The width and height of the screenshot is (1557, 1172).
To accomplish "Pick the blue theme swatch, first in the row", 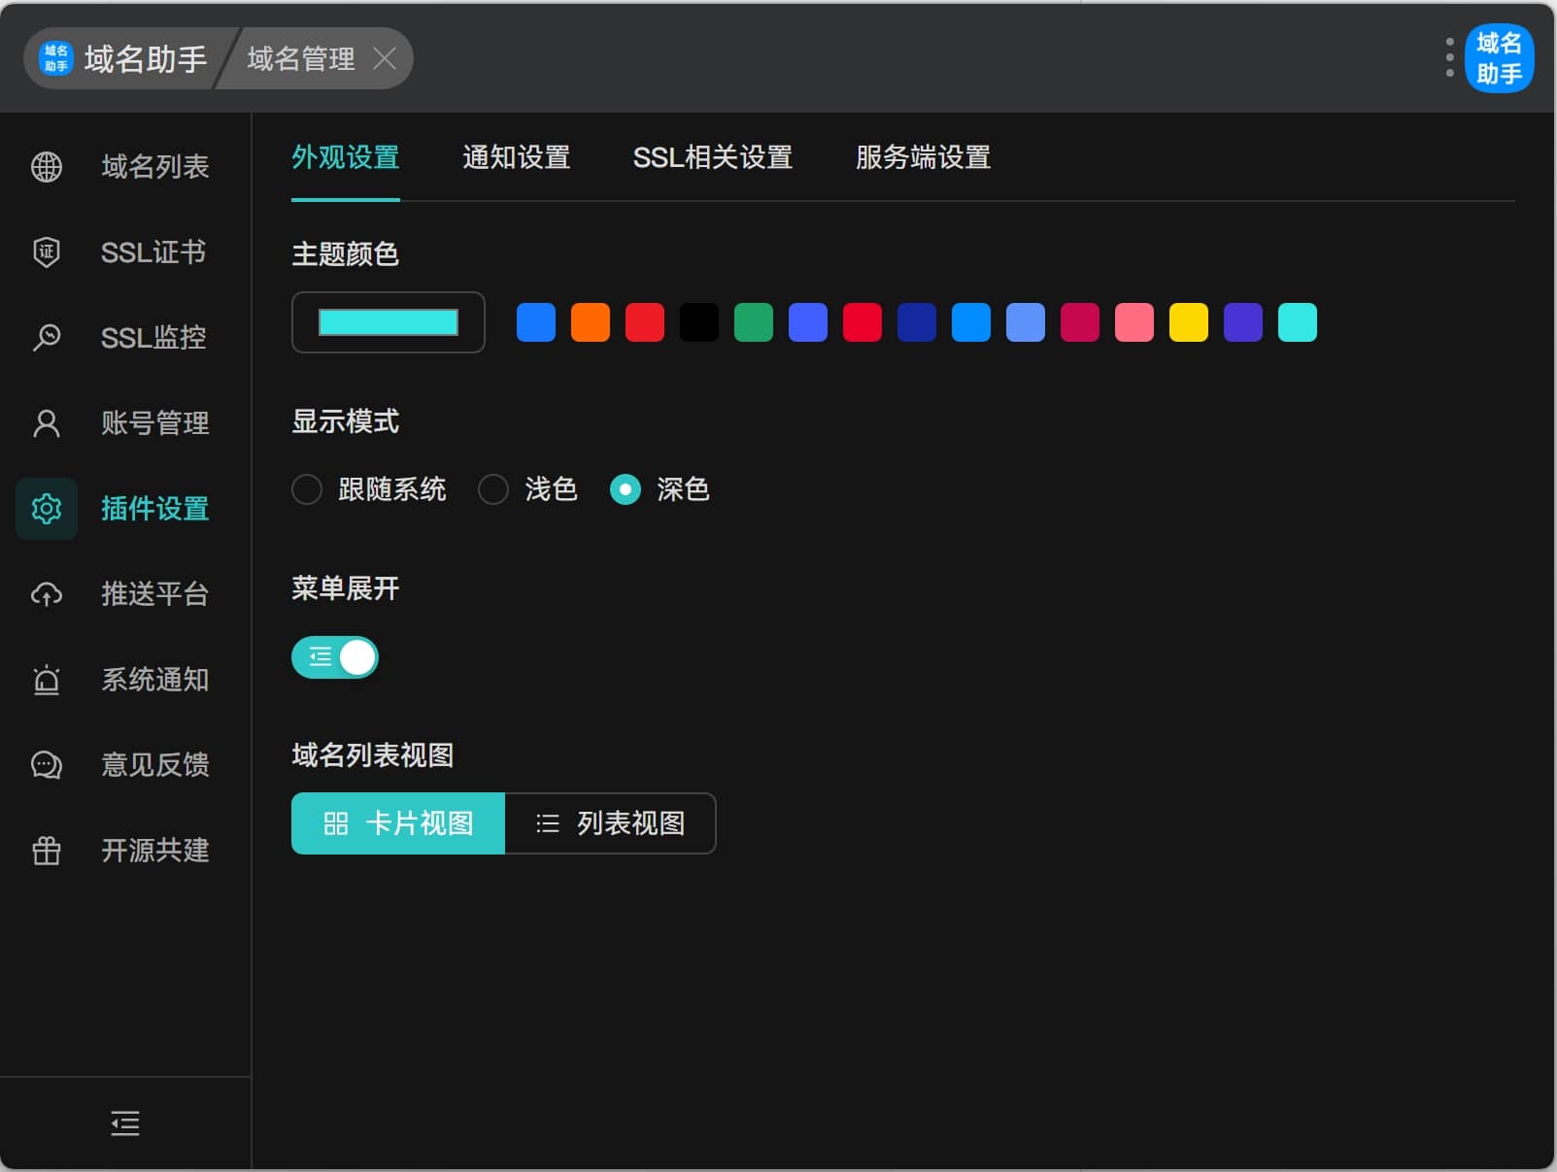I will pos(536,322).
